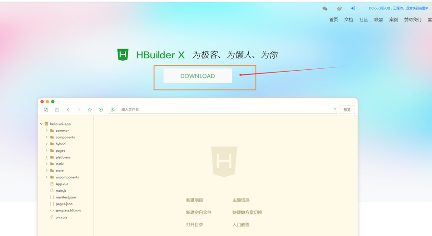Click the star bookmark toolbar icon
The image size is (432, 236).
coord(90,110)
